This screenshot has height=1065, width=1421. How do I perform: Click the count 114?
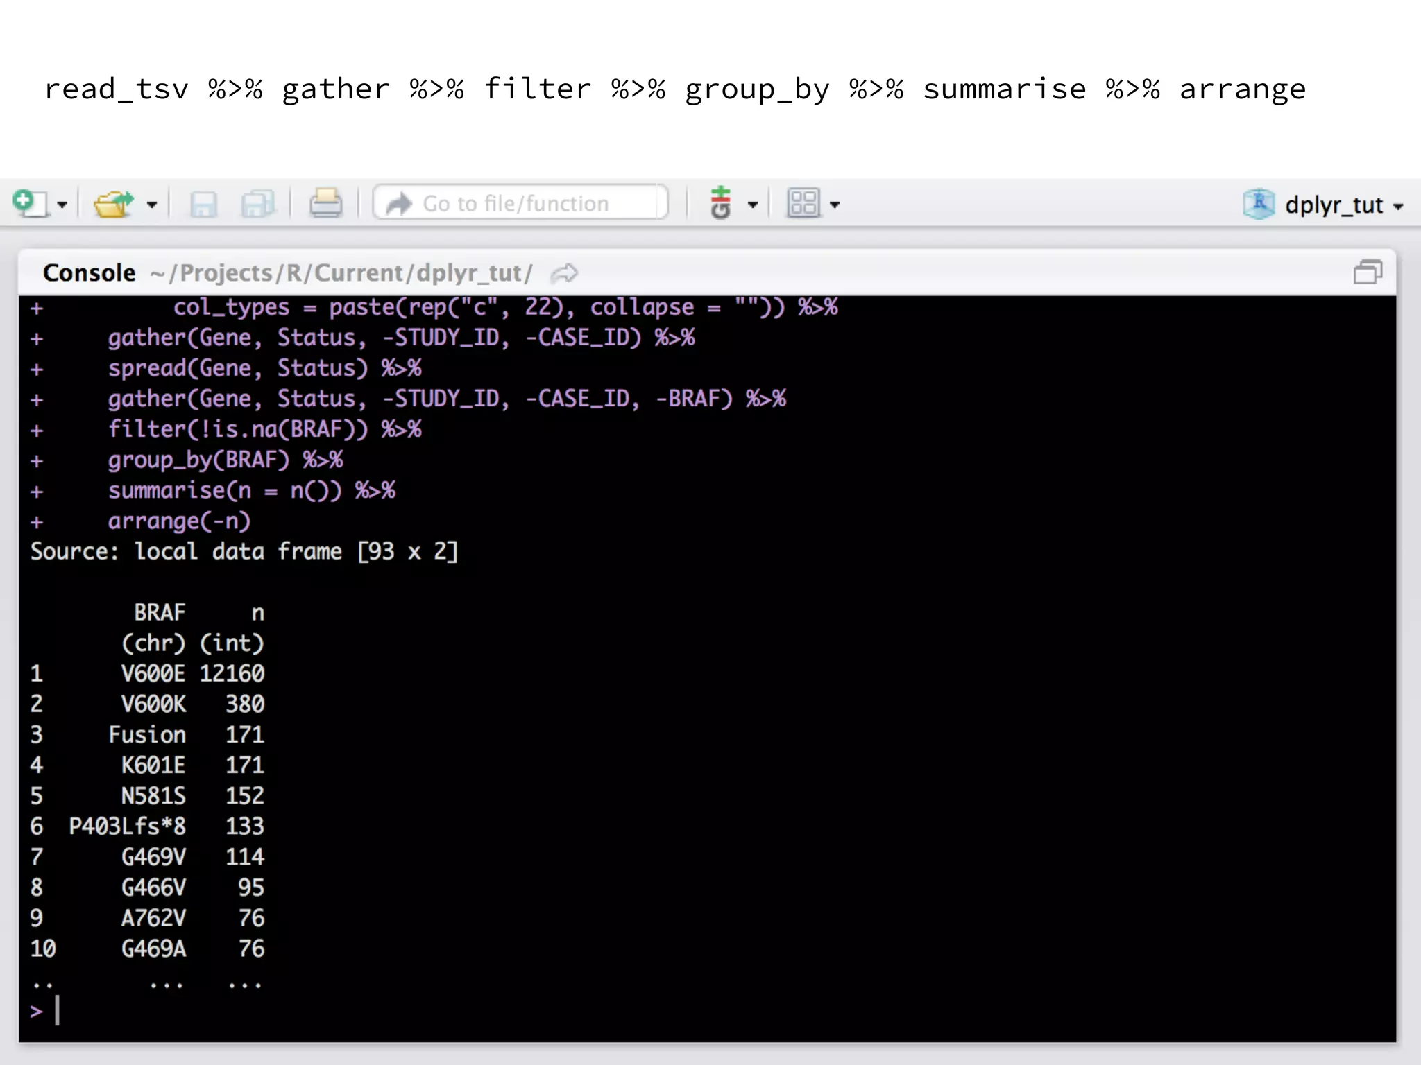245,856
